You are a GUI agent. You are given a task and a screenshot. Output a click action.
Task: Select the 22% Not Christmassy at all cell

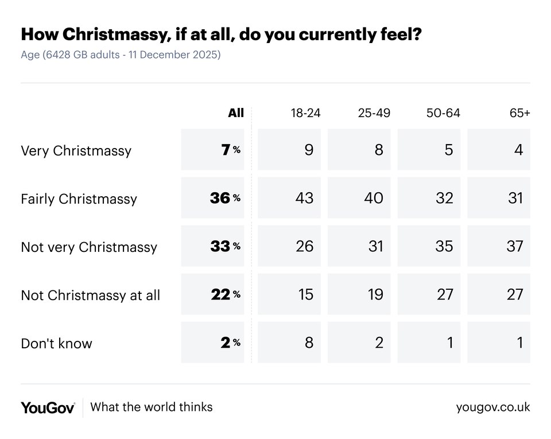click(x=213, y=294)
